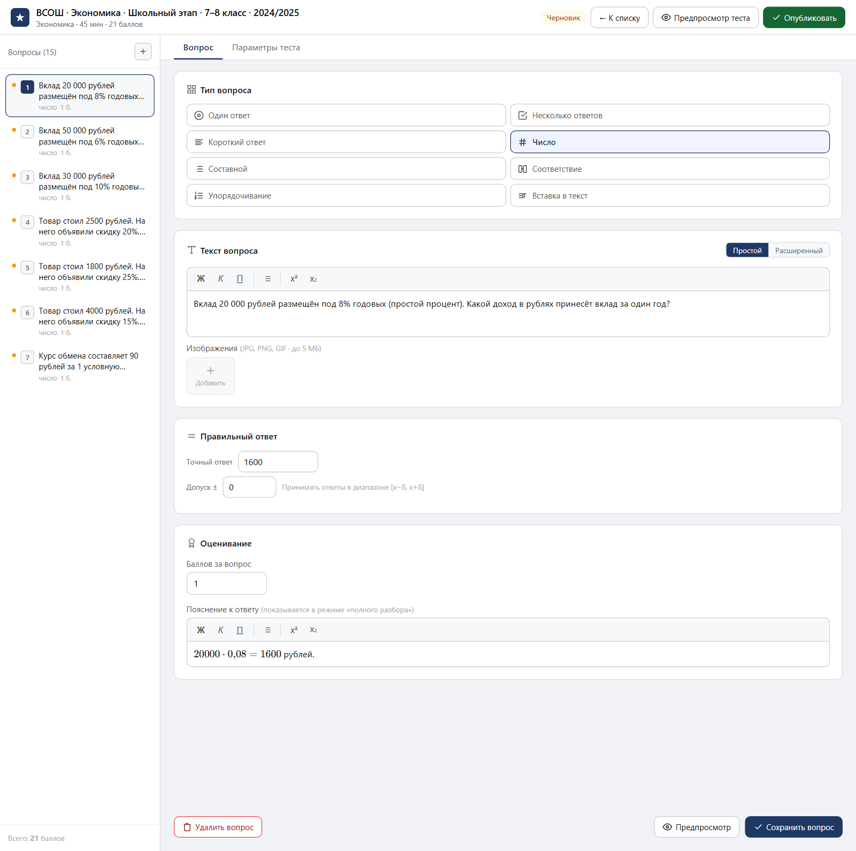Choose the 'Число' question type
The height and width of the screenshot is (851, 856).
pyautogui.click(x=670, y=142)
